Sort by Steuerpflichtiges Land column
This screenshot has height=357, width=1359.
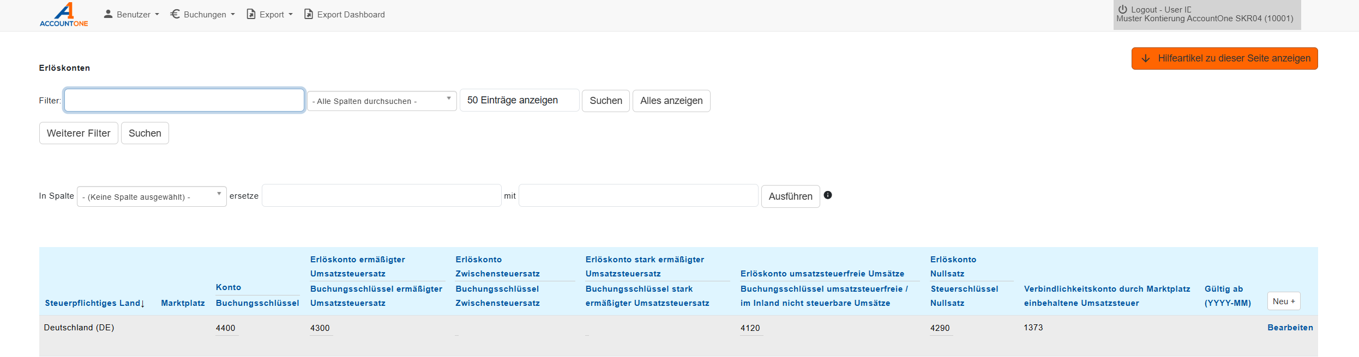[94, 303]
